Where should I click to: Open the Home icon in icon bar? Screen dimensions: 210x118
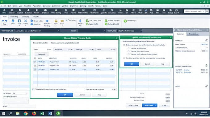pos(4,11)
